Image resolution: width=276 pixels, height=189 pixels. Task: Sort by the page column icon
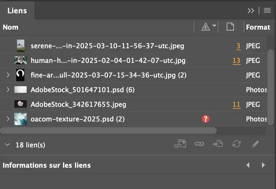pos(230,27)
